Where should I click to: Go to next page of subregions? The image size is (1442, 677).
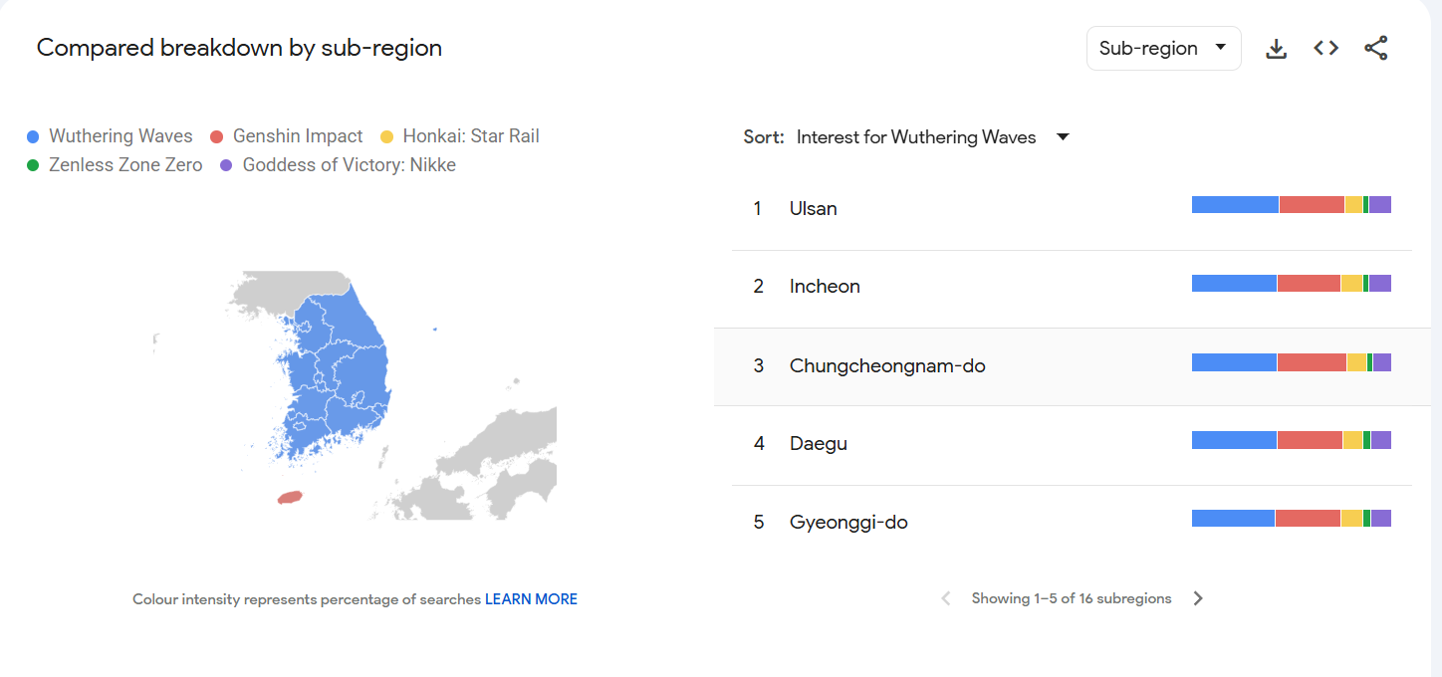(1198, 598)
